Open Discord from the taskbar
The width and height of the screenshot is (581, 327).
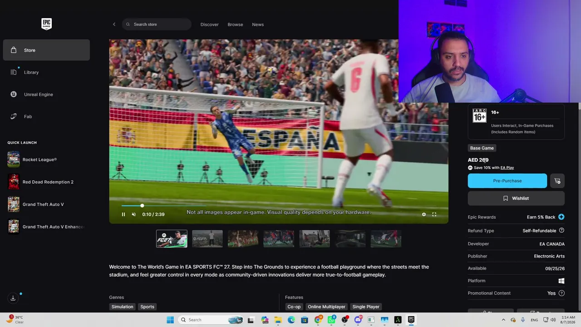(x=358, y=320)
